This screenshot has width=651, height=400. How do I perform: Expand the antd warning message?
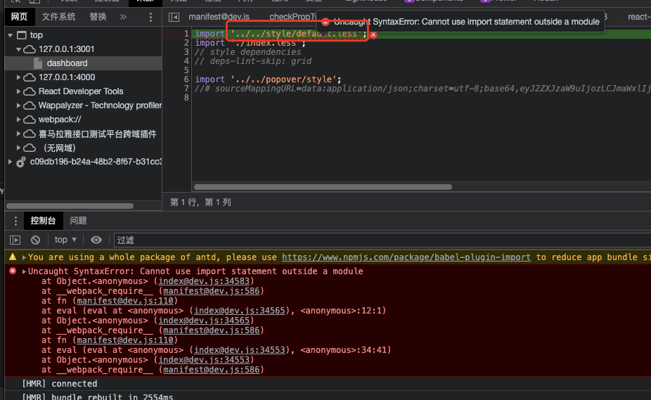[x=24, y=257]
